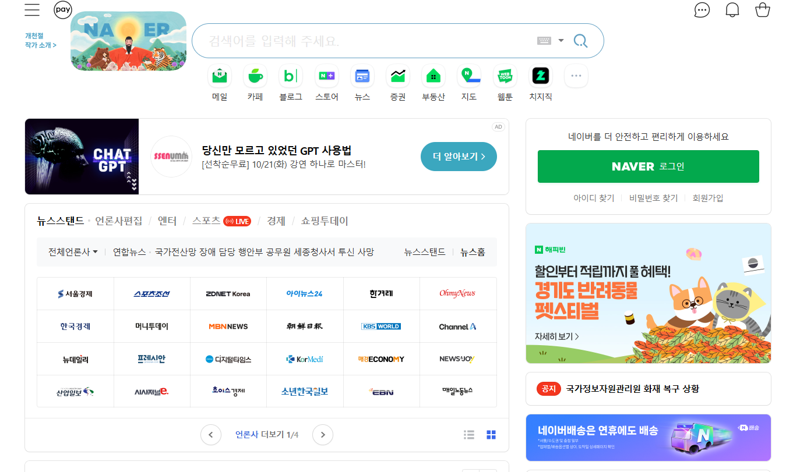Screen dimensions: 793x472
Task: Select the 경제 tab
Action: (276, 221)
